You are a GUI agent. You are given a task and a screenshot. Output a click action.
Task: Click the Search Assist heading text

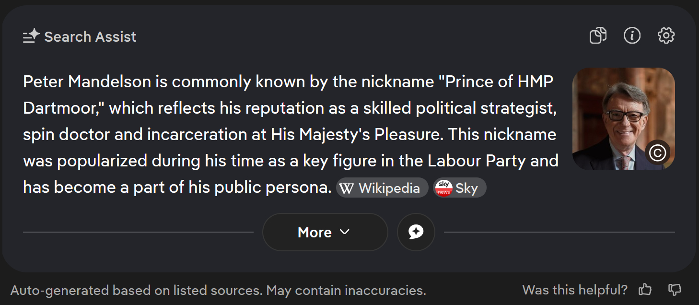click(x=90, y=37)
